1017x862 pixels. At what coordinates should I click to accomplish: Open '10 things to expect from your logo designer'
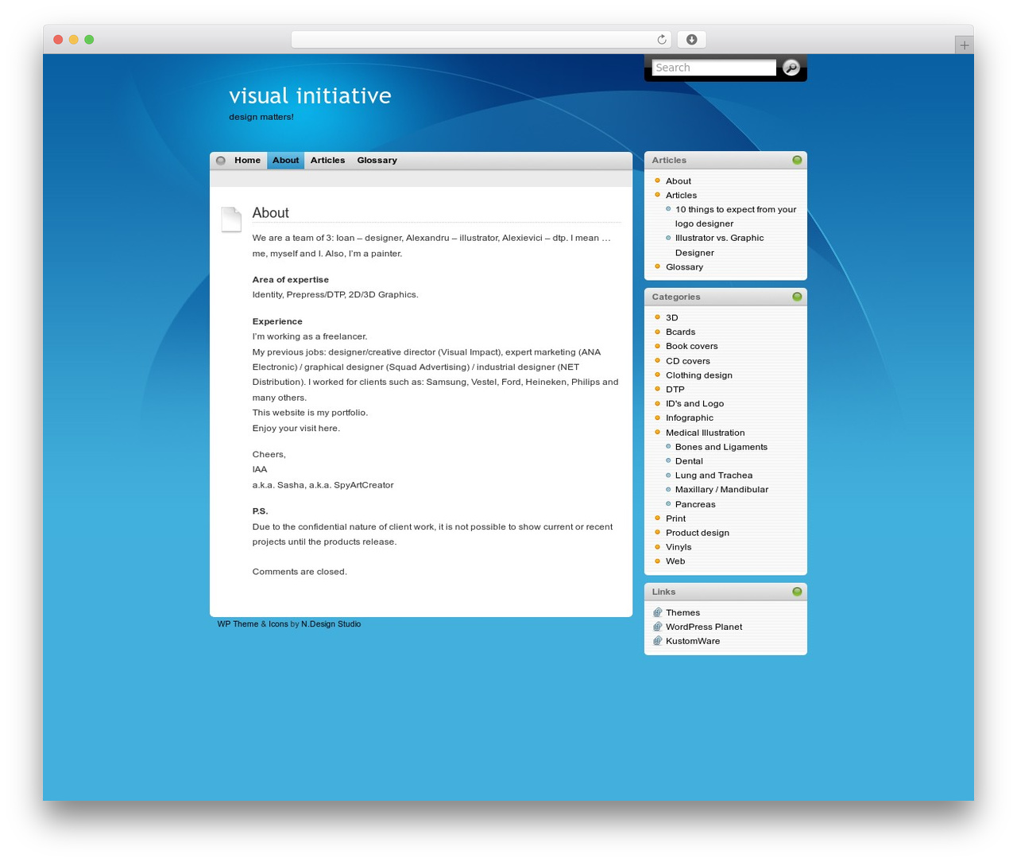[736, 216]
